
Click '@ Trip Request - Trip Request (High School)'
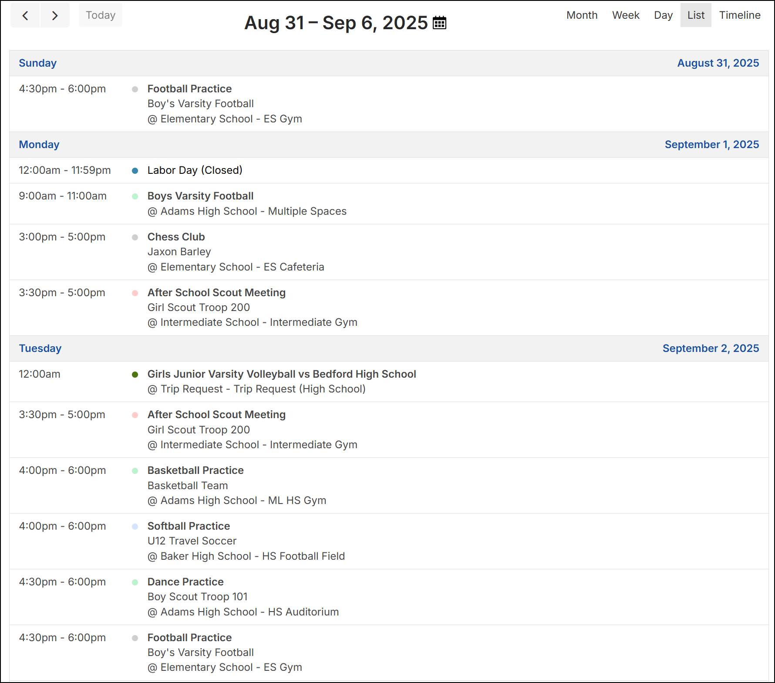click(256, 389)
